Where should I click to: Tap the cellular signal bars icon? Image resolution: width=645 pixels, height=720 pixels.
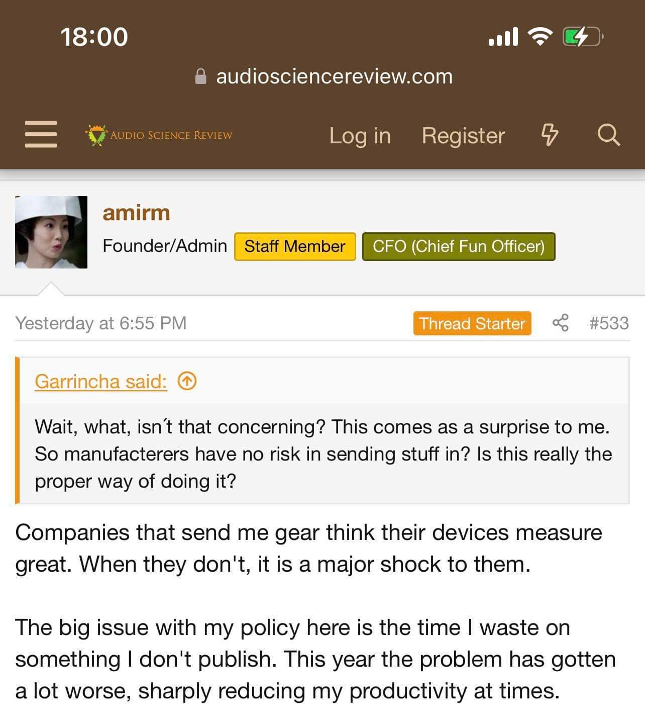(503, 37)
